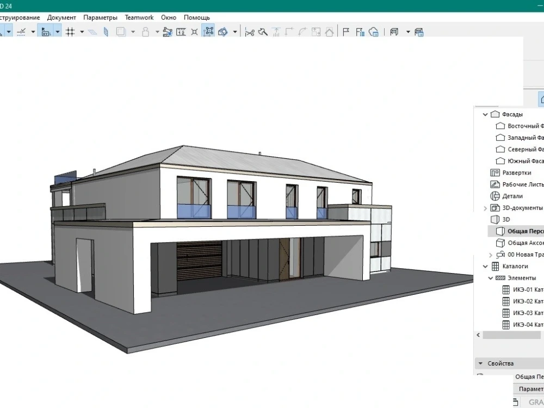The height and width of the screenshot is (408, 544).
Task: Open dropdown arrow next to grid snap
Action: click(x=82, y=32)
